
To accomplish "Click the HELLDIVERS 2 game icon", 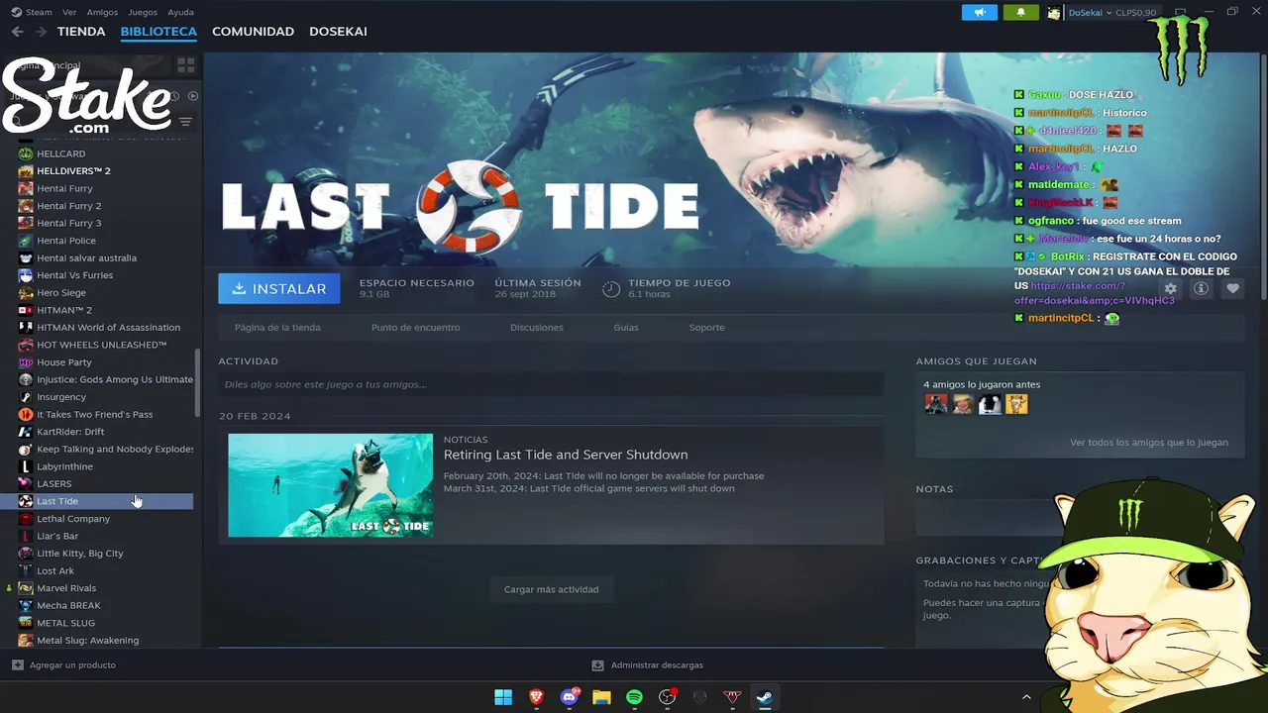I will pyautogui.click(x=26, y=171).
